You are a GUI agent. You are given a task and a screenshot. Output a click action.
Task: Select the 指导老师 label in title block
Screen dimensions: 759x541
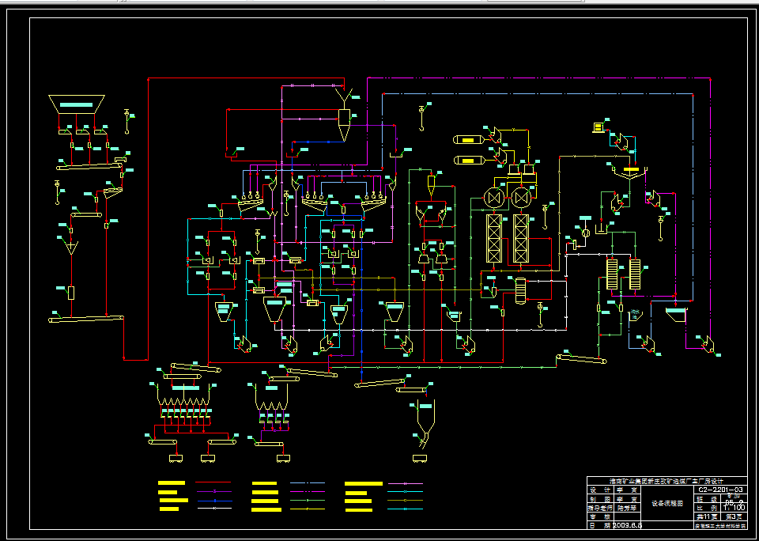tap(600, 508)
